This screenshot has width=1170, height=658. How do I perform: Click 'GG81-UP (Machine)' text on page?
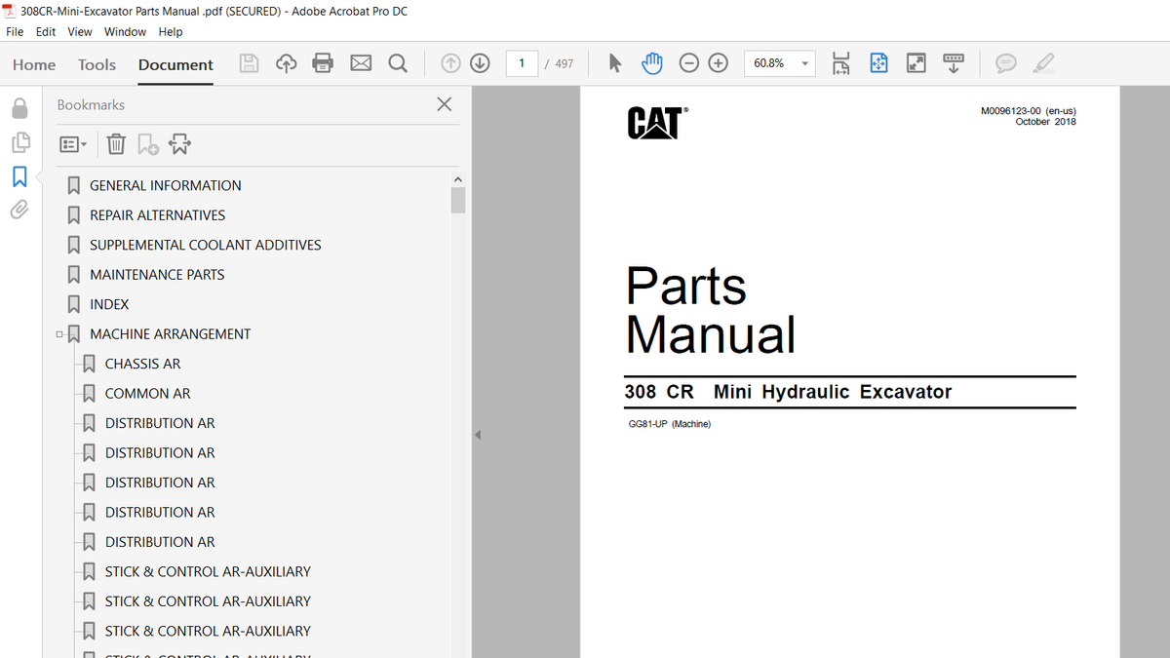pos(670,424)
